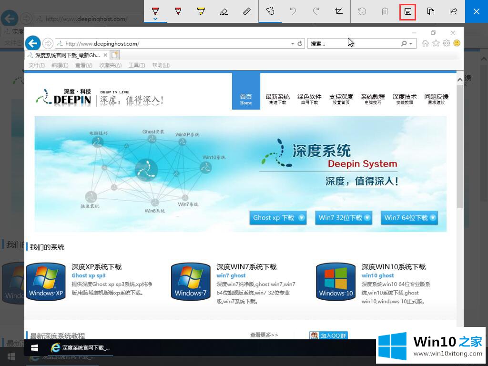Close the 深度系统官网下载 tab

105,55
